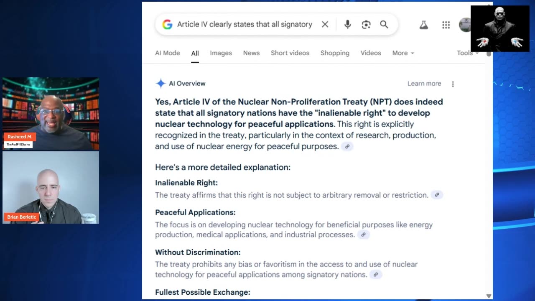
Task: Click Learn more about AI Overview
Action: 424,84
